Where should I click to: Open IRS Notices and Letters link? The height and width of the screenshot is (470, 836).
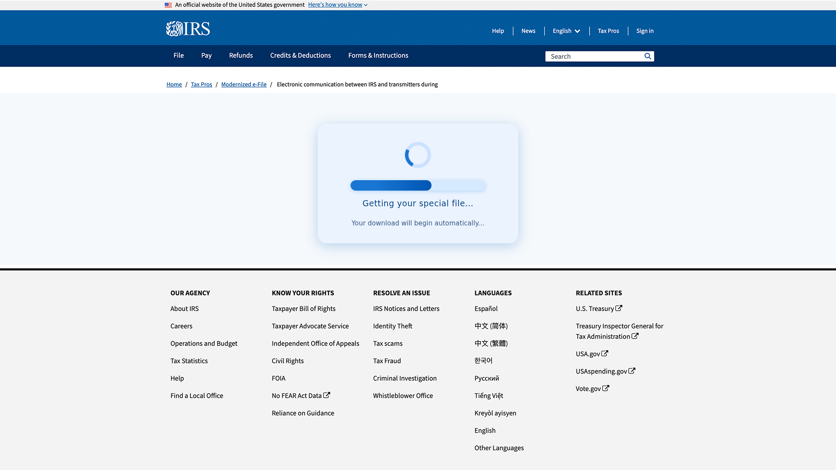point(406,309)
